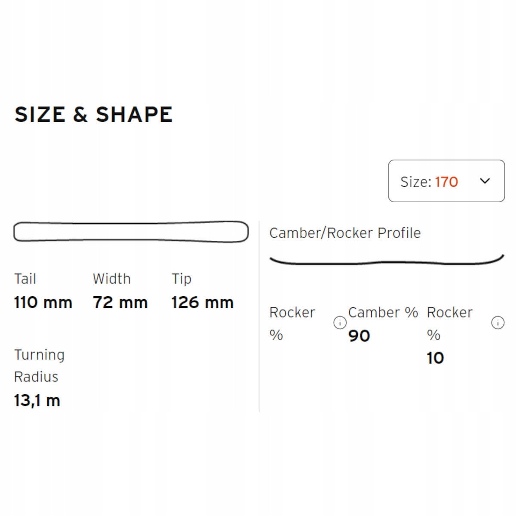Click the red 170 size value
The height and width of the screenshot is (516, 516).
(x=446, y=182)
